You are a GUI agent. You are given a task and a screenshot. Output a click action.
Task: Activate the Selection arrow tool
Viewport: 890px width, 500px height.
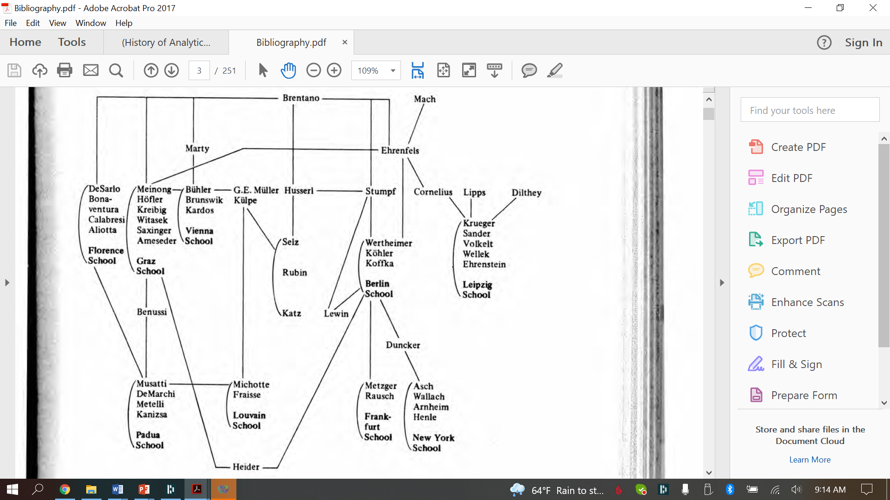pyautogui.click(x=263, y=70)
